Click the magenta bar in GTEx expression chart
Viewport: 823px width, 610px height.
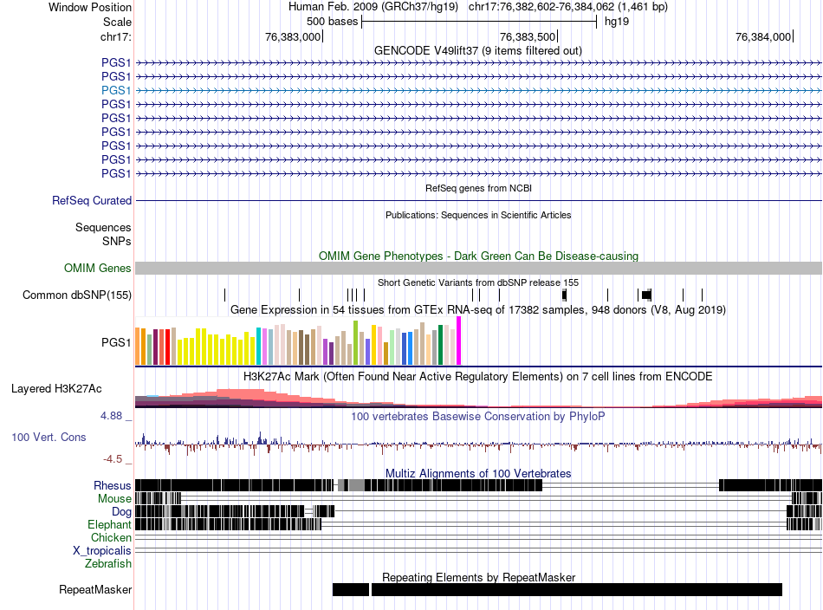[x=459, y=341]
